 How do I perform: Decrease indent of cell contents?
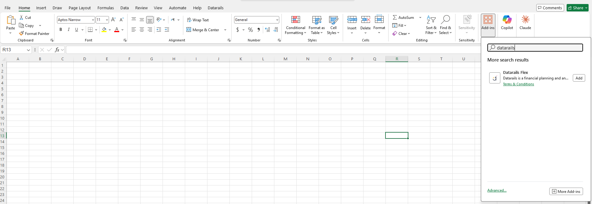(x=159, y=30)
